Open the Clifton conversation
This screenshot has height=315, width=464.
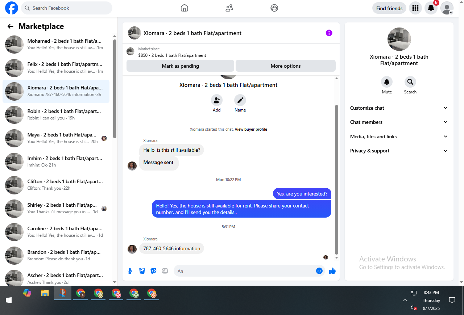pyautogui.click(x=56, y=185)
